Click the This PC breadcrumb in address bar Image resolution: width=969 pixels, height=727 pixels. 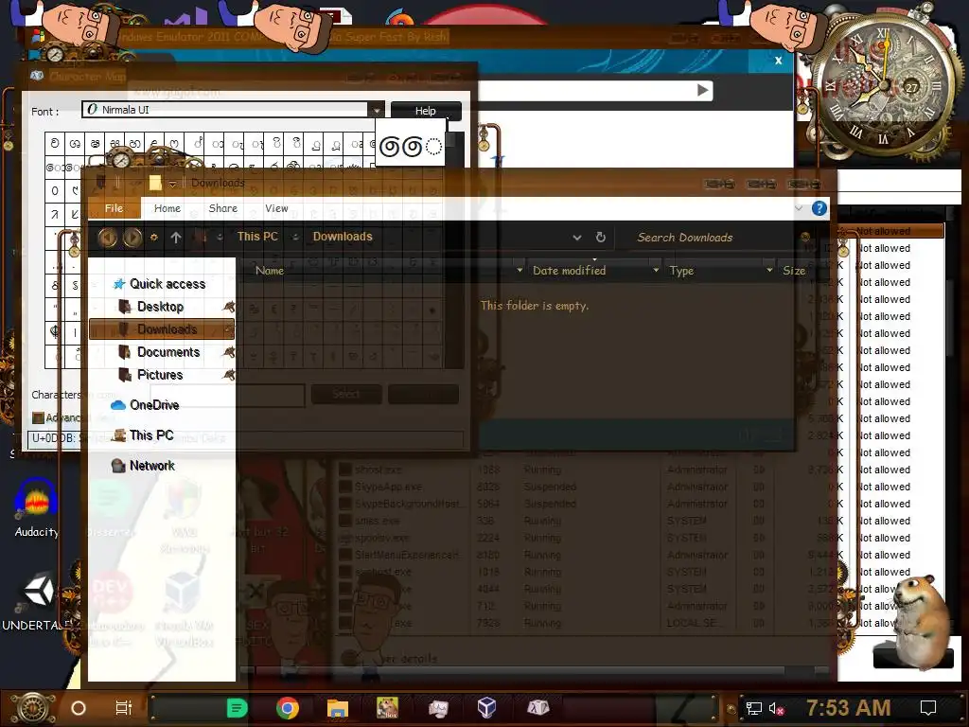pyautogui.click(x=257, y=237)
